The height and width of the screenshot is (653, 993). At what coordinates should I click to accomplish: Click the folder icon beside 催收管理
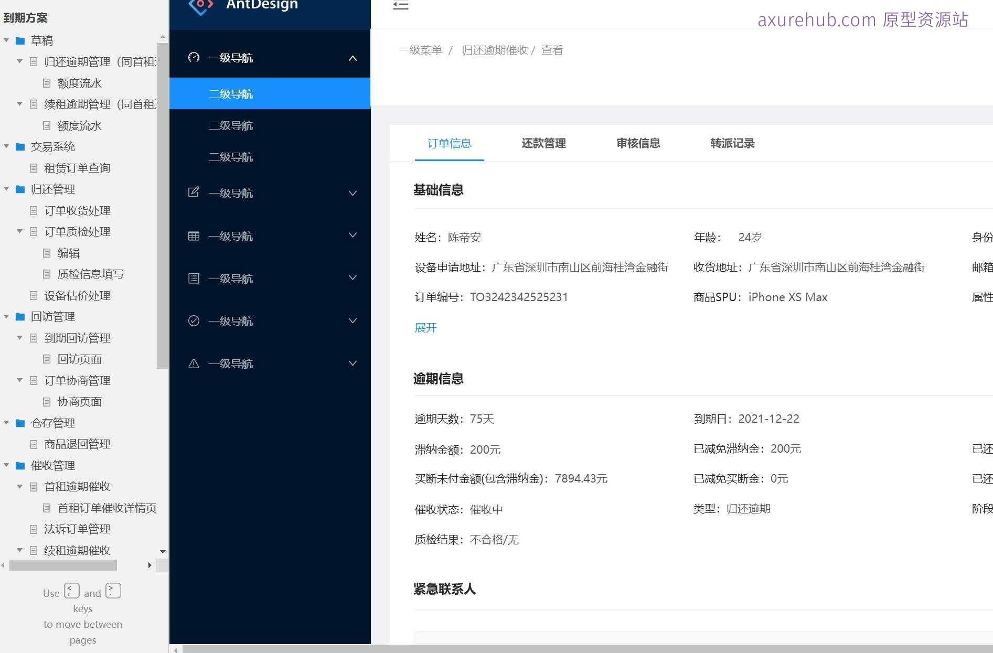pos(20,465)
